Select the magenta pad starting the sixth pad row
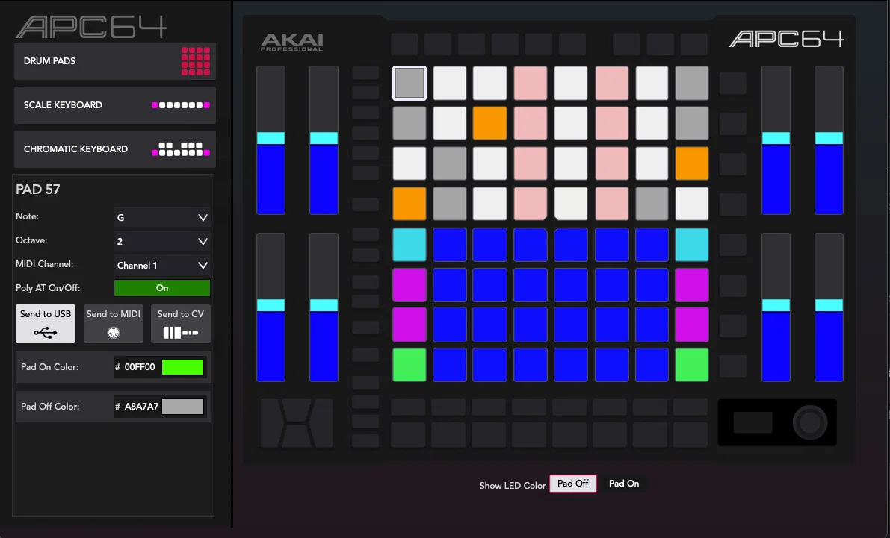The width and height of the screenshot is (890, 538). 410,285
